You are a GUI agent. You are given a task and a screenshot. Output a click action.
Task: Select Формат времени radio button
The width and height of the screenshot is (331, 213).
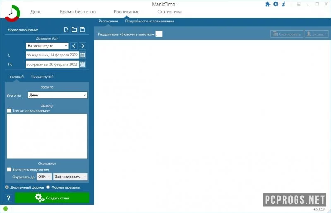[48, 187]
